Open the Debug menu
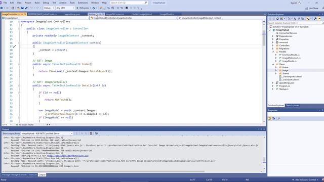Screen dimensions: 324x182 pyautogui.click(x=46, y=3)
